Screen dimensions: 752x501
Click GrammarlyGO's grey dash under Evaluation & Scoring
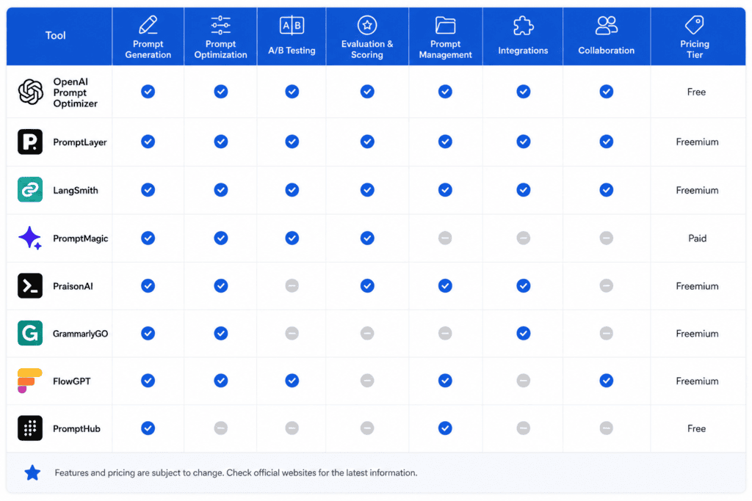tap(367, 333)
